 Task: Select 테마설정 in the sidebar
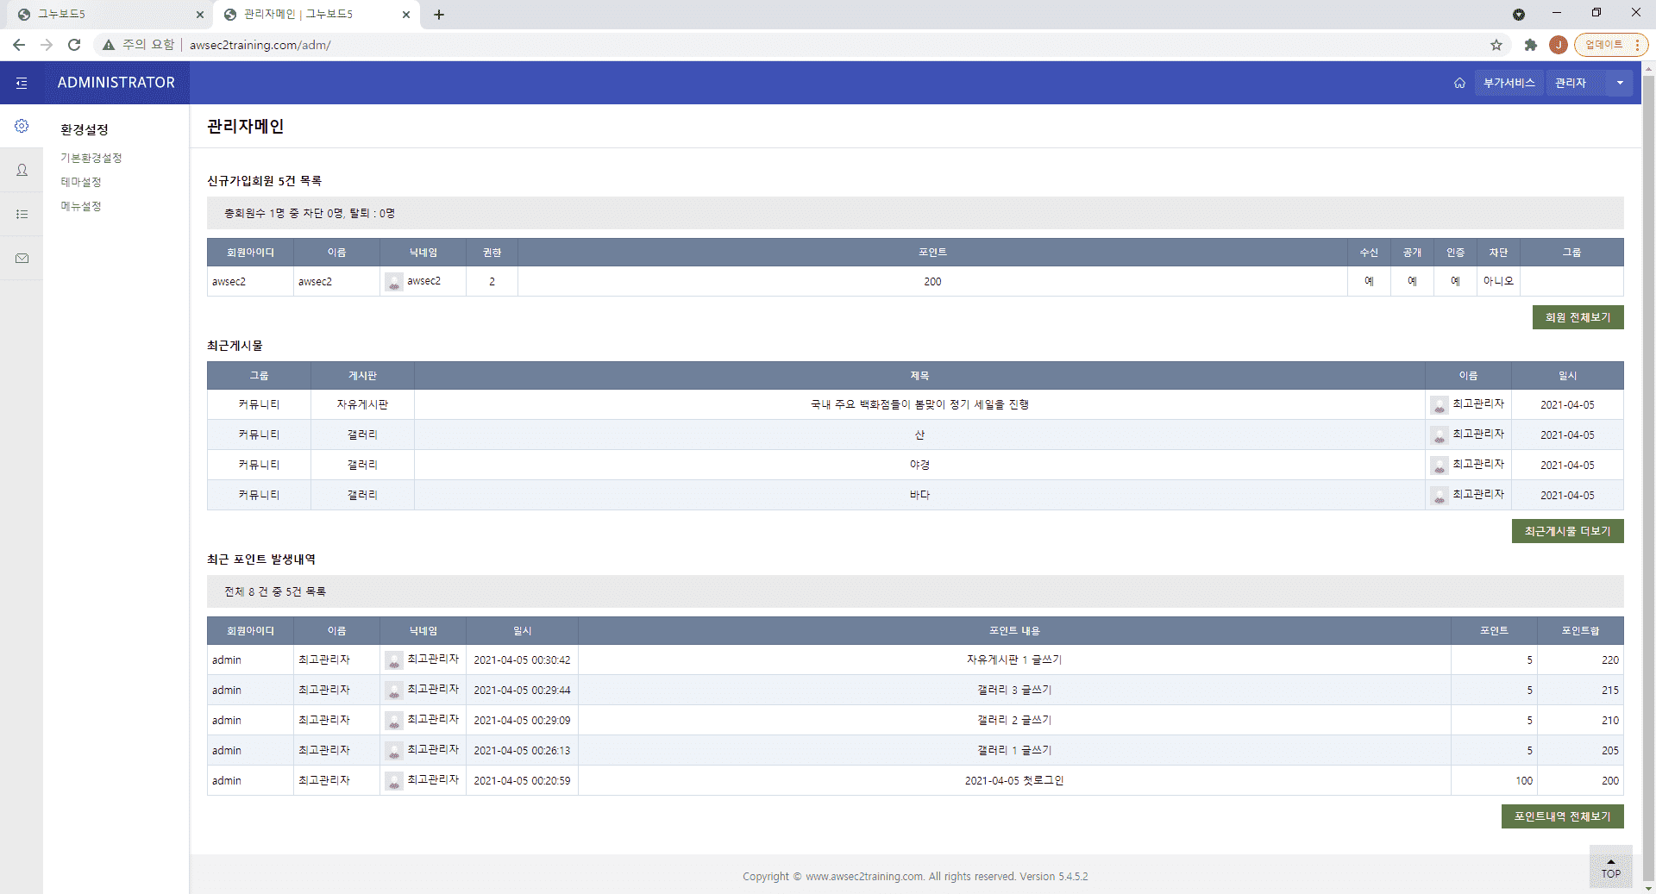(x=81, y=182)
